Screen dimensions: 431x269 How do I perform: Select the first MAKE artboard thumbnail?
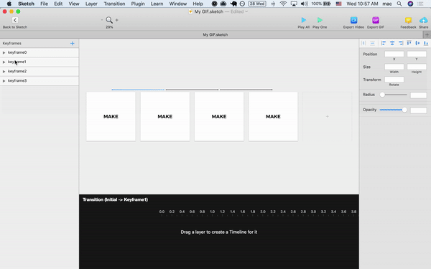111,116
